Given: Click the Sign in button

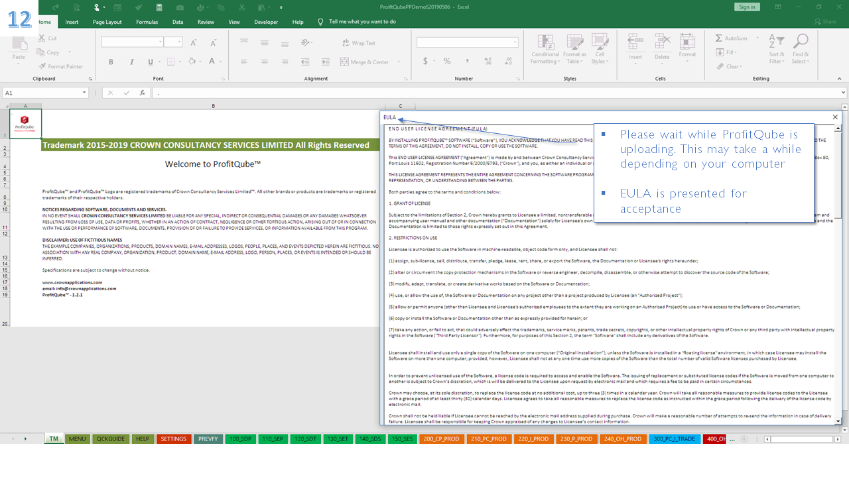Looking at the screenshot, I should [747, 7].
